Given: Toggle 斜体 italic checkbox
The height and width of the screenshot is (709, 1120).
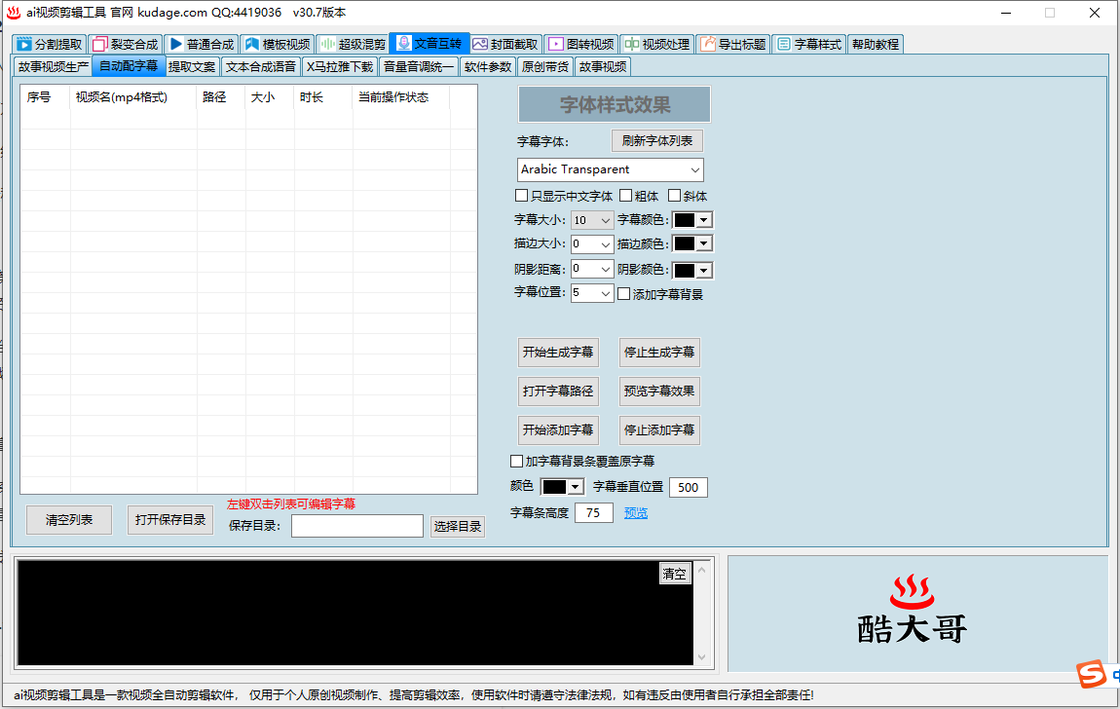Looking at the screenshot, I should [674, 196].
